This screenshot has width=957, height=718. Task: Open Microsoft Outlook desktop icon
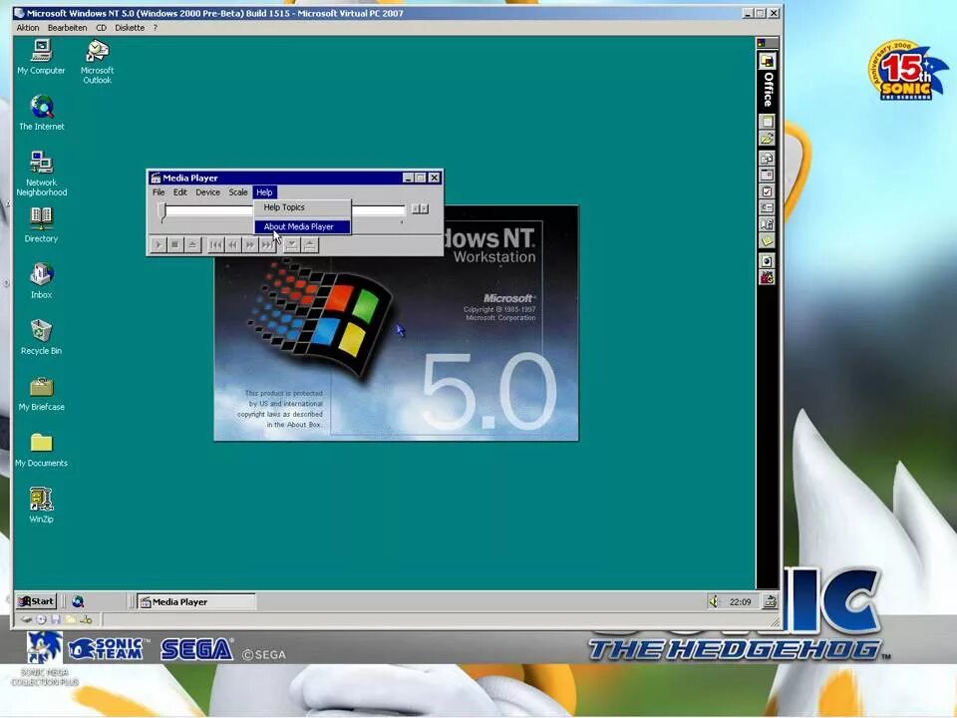(x=97, y=61)
